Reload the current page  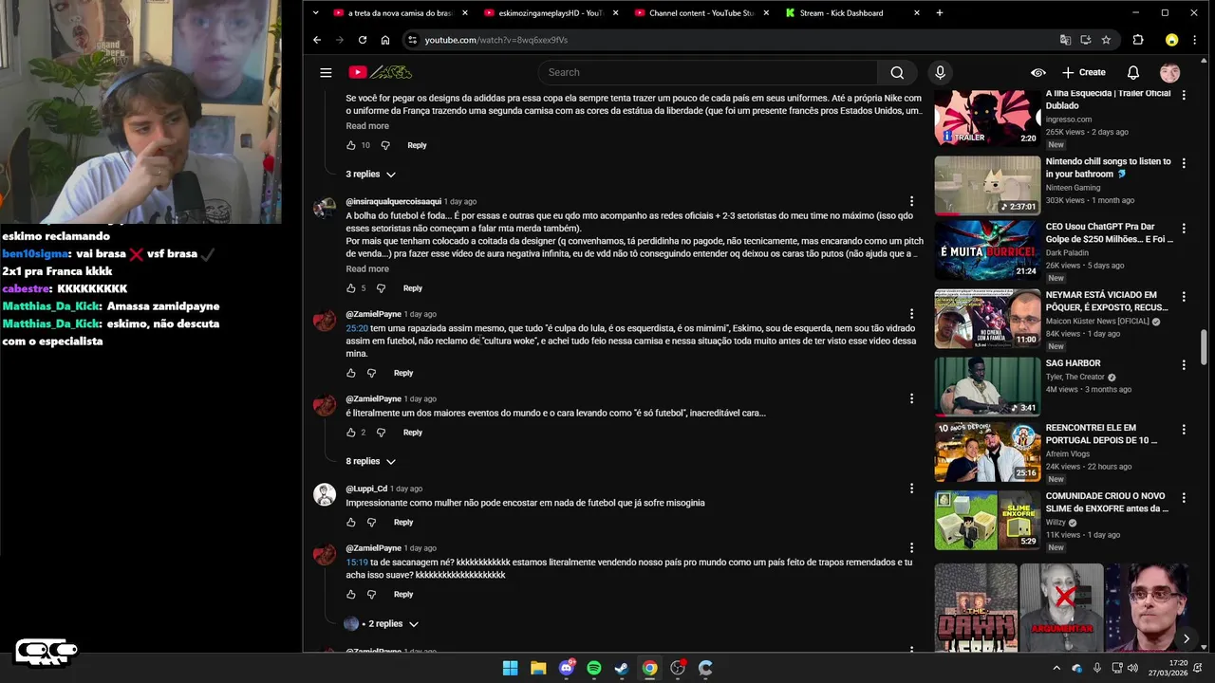[363, 40]
